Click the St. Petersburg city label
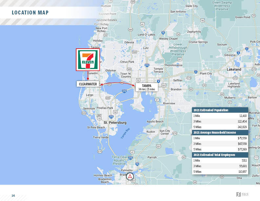 click(115, 123)
